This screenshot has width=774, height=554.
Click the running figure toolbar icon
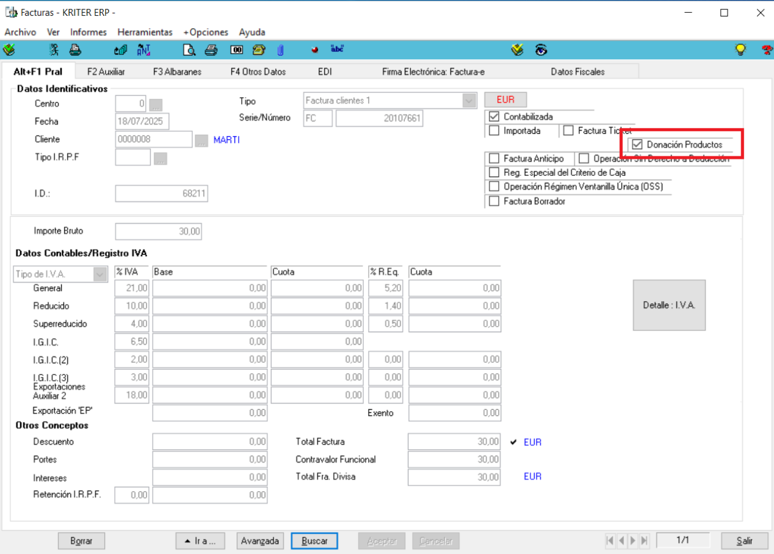(x=54, y=51)
